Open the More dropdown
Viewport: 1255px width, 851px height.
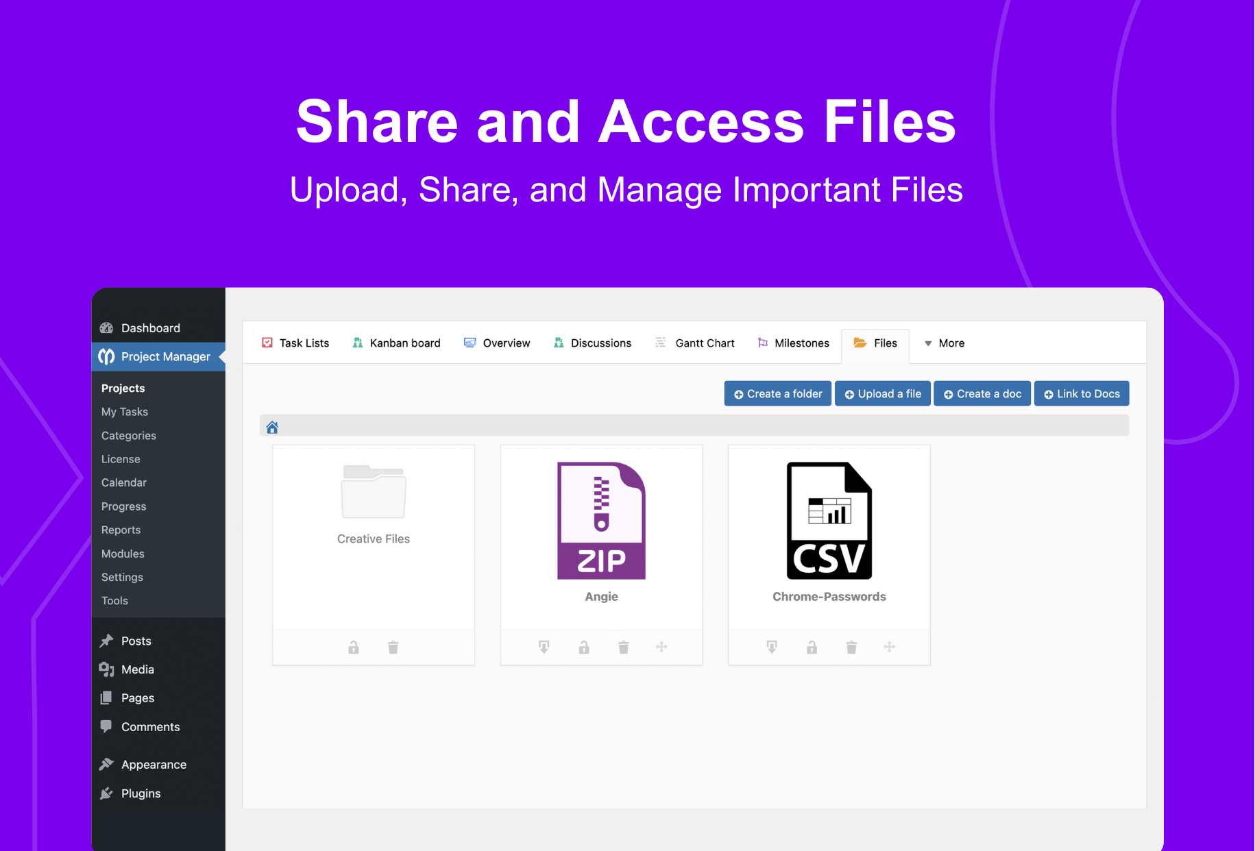tap(944, 343)
